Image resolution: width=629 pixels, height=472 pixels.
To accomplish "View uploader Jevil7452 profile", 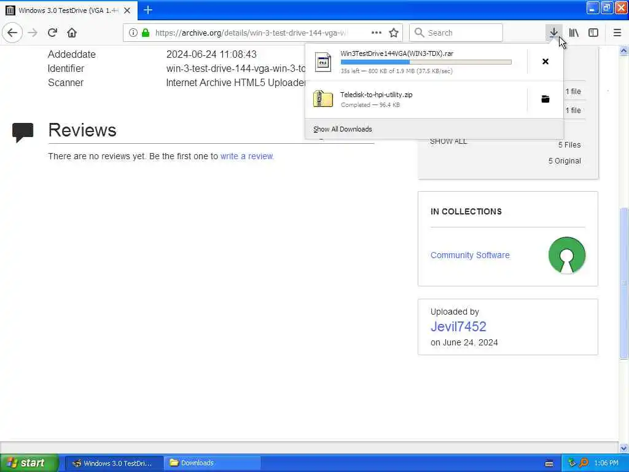I will 458,326.
